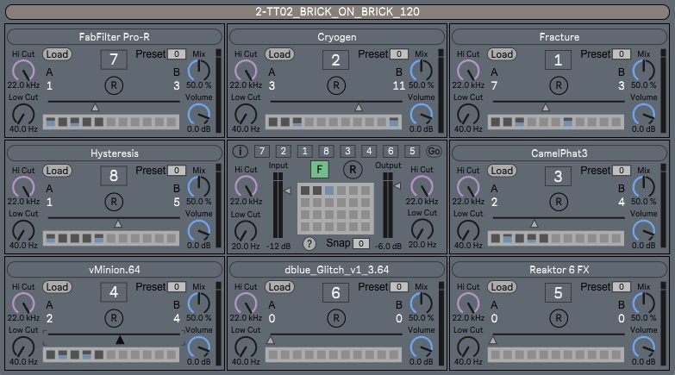Click the R button in FabFilter Pro-R
Image resolution: width=675 pixels, height=375 pixels.
[x=113, y=85]
